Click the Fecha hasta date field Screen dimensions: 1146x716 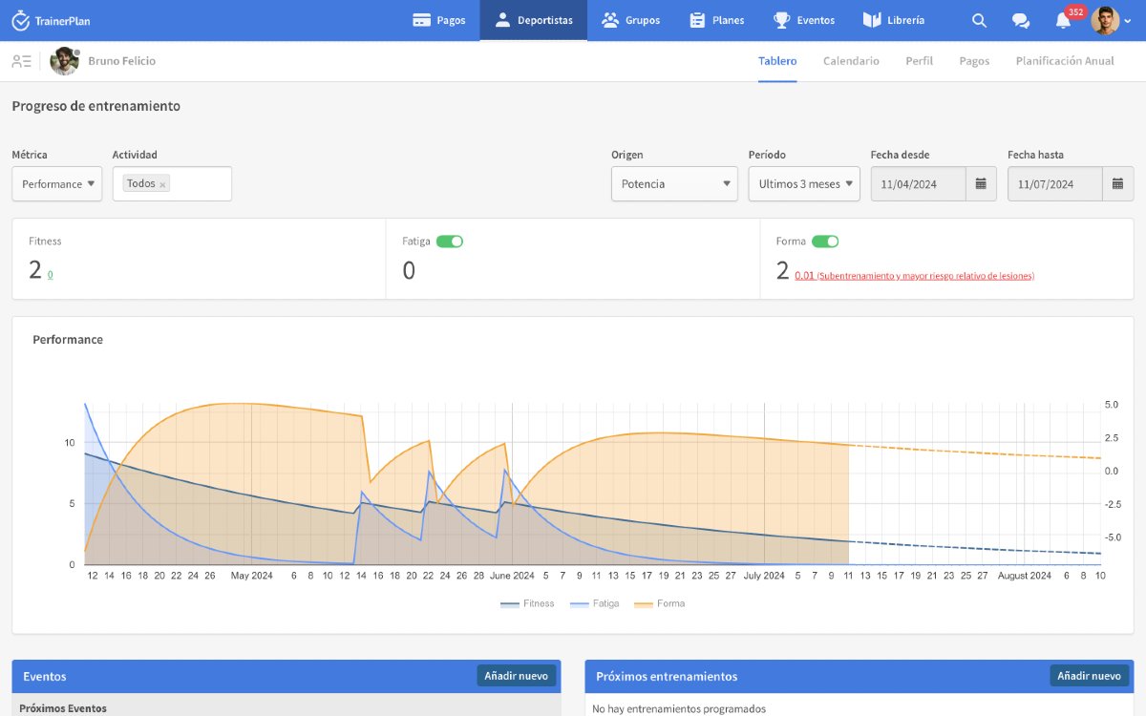[1055, 184]
